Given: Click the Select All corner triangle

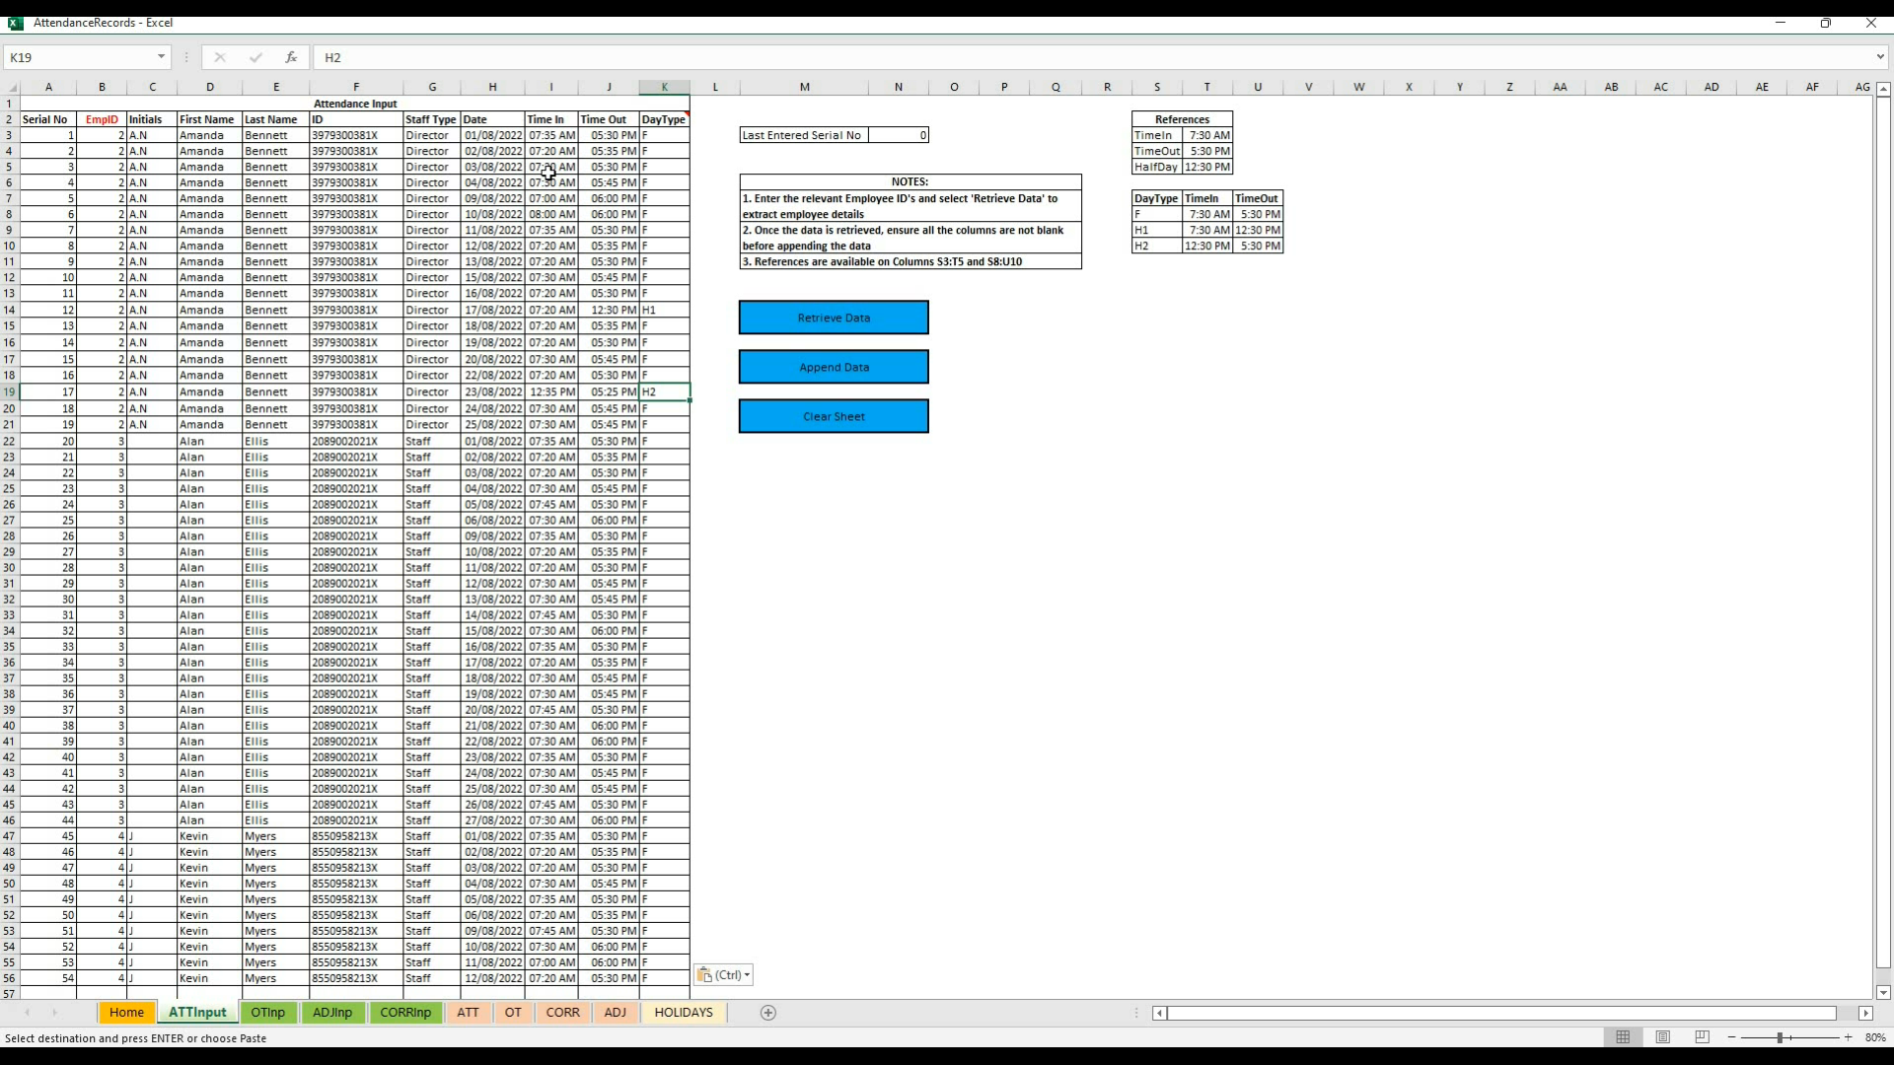Looking at the screenshot, I should tap(11, 88).
